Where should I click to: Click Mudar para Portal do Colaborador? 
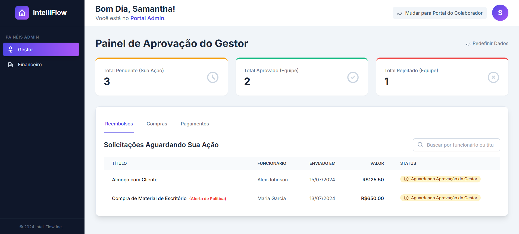click(439, 13)
